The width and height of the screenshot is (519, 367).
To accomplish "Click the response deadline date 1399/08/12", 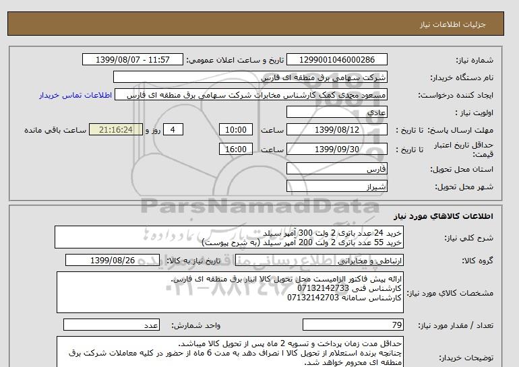I will (336, 129).
